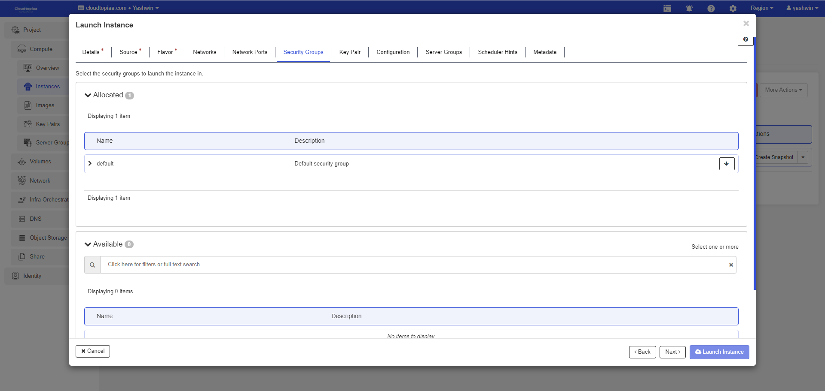This screenshot has height=391, width=825.
Task: Click the help question mark icon in top bar
Action: pos(711,9)
